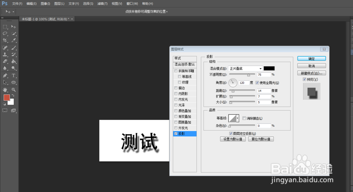353x192 pixels.
Task: Select the Move tool in the tools panel
Action: click(13, 27)
